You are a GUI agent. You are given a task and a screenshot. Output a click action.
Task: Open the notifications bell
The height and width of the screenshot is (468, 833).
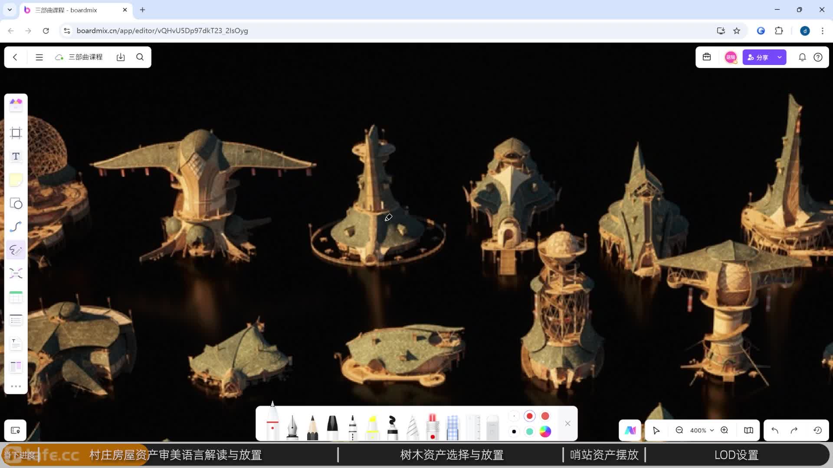click(x=802, y=57)
